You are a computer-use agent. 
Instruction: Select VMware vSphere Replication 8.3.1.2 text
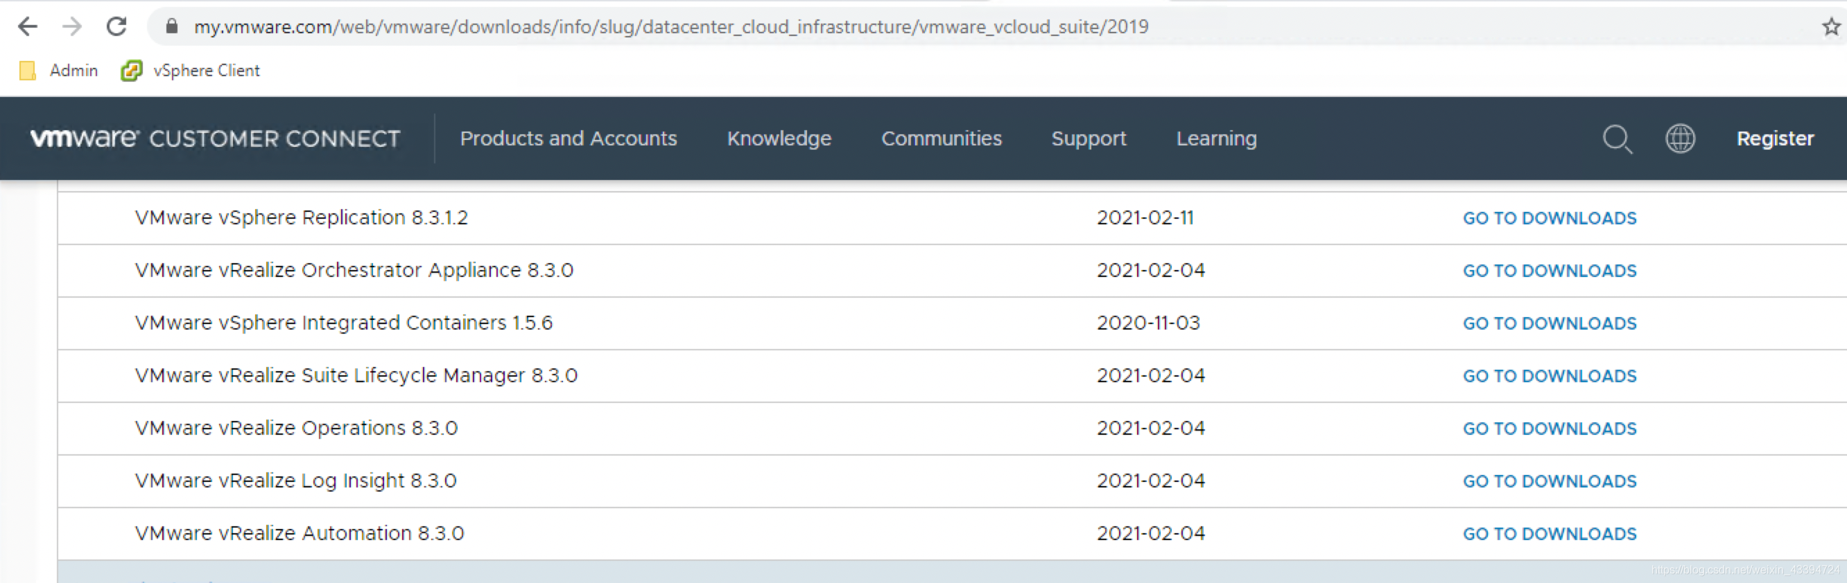pos(301,217)
